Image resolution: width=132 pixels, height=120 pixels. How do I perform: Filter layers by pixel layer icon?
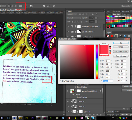click(80, 14)
